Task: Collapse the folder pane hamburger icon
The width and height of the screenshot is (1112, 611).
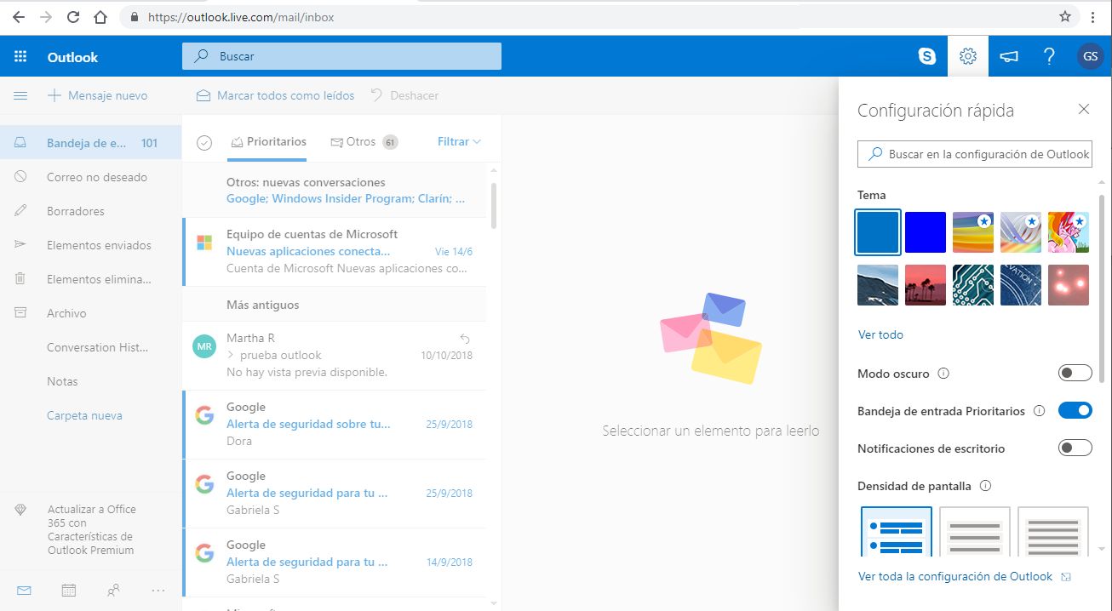Action: coord(20,95)
